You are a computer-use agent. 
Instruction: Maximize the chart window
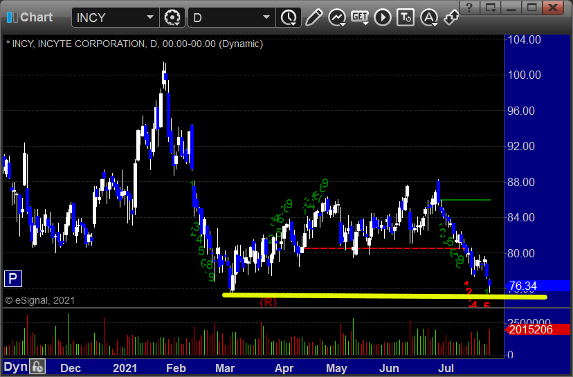coord(531,8)
